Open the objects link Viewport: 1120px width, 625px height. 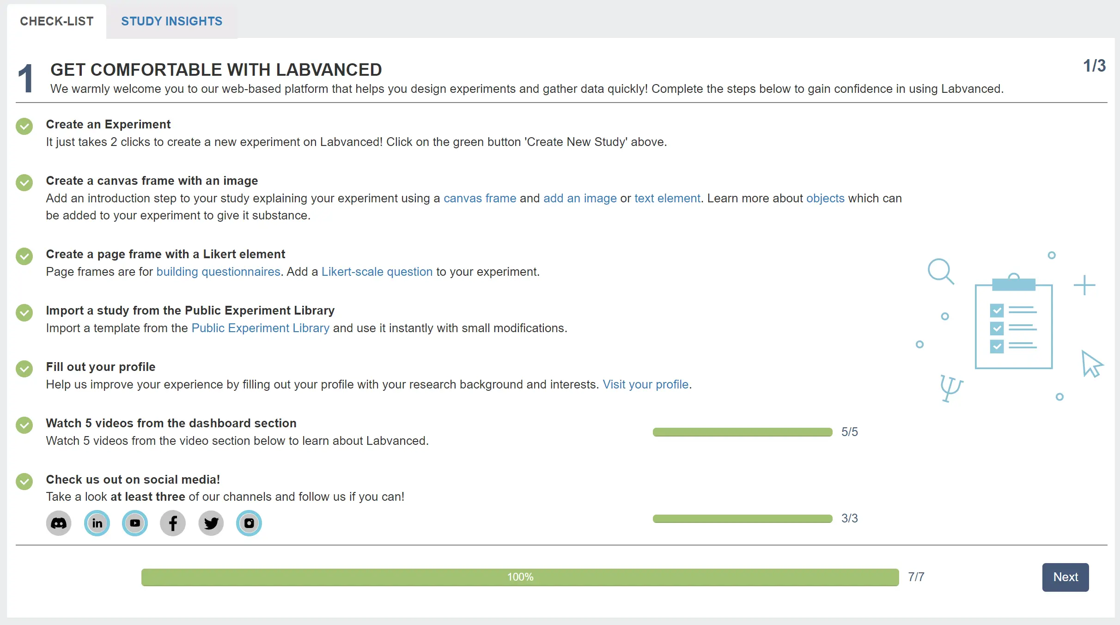[825, 198]
